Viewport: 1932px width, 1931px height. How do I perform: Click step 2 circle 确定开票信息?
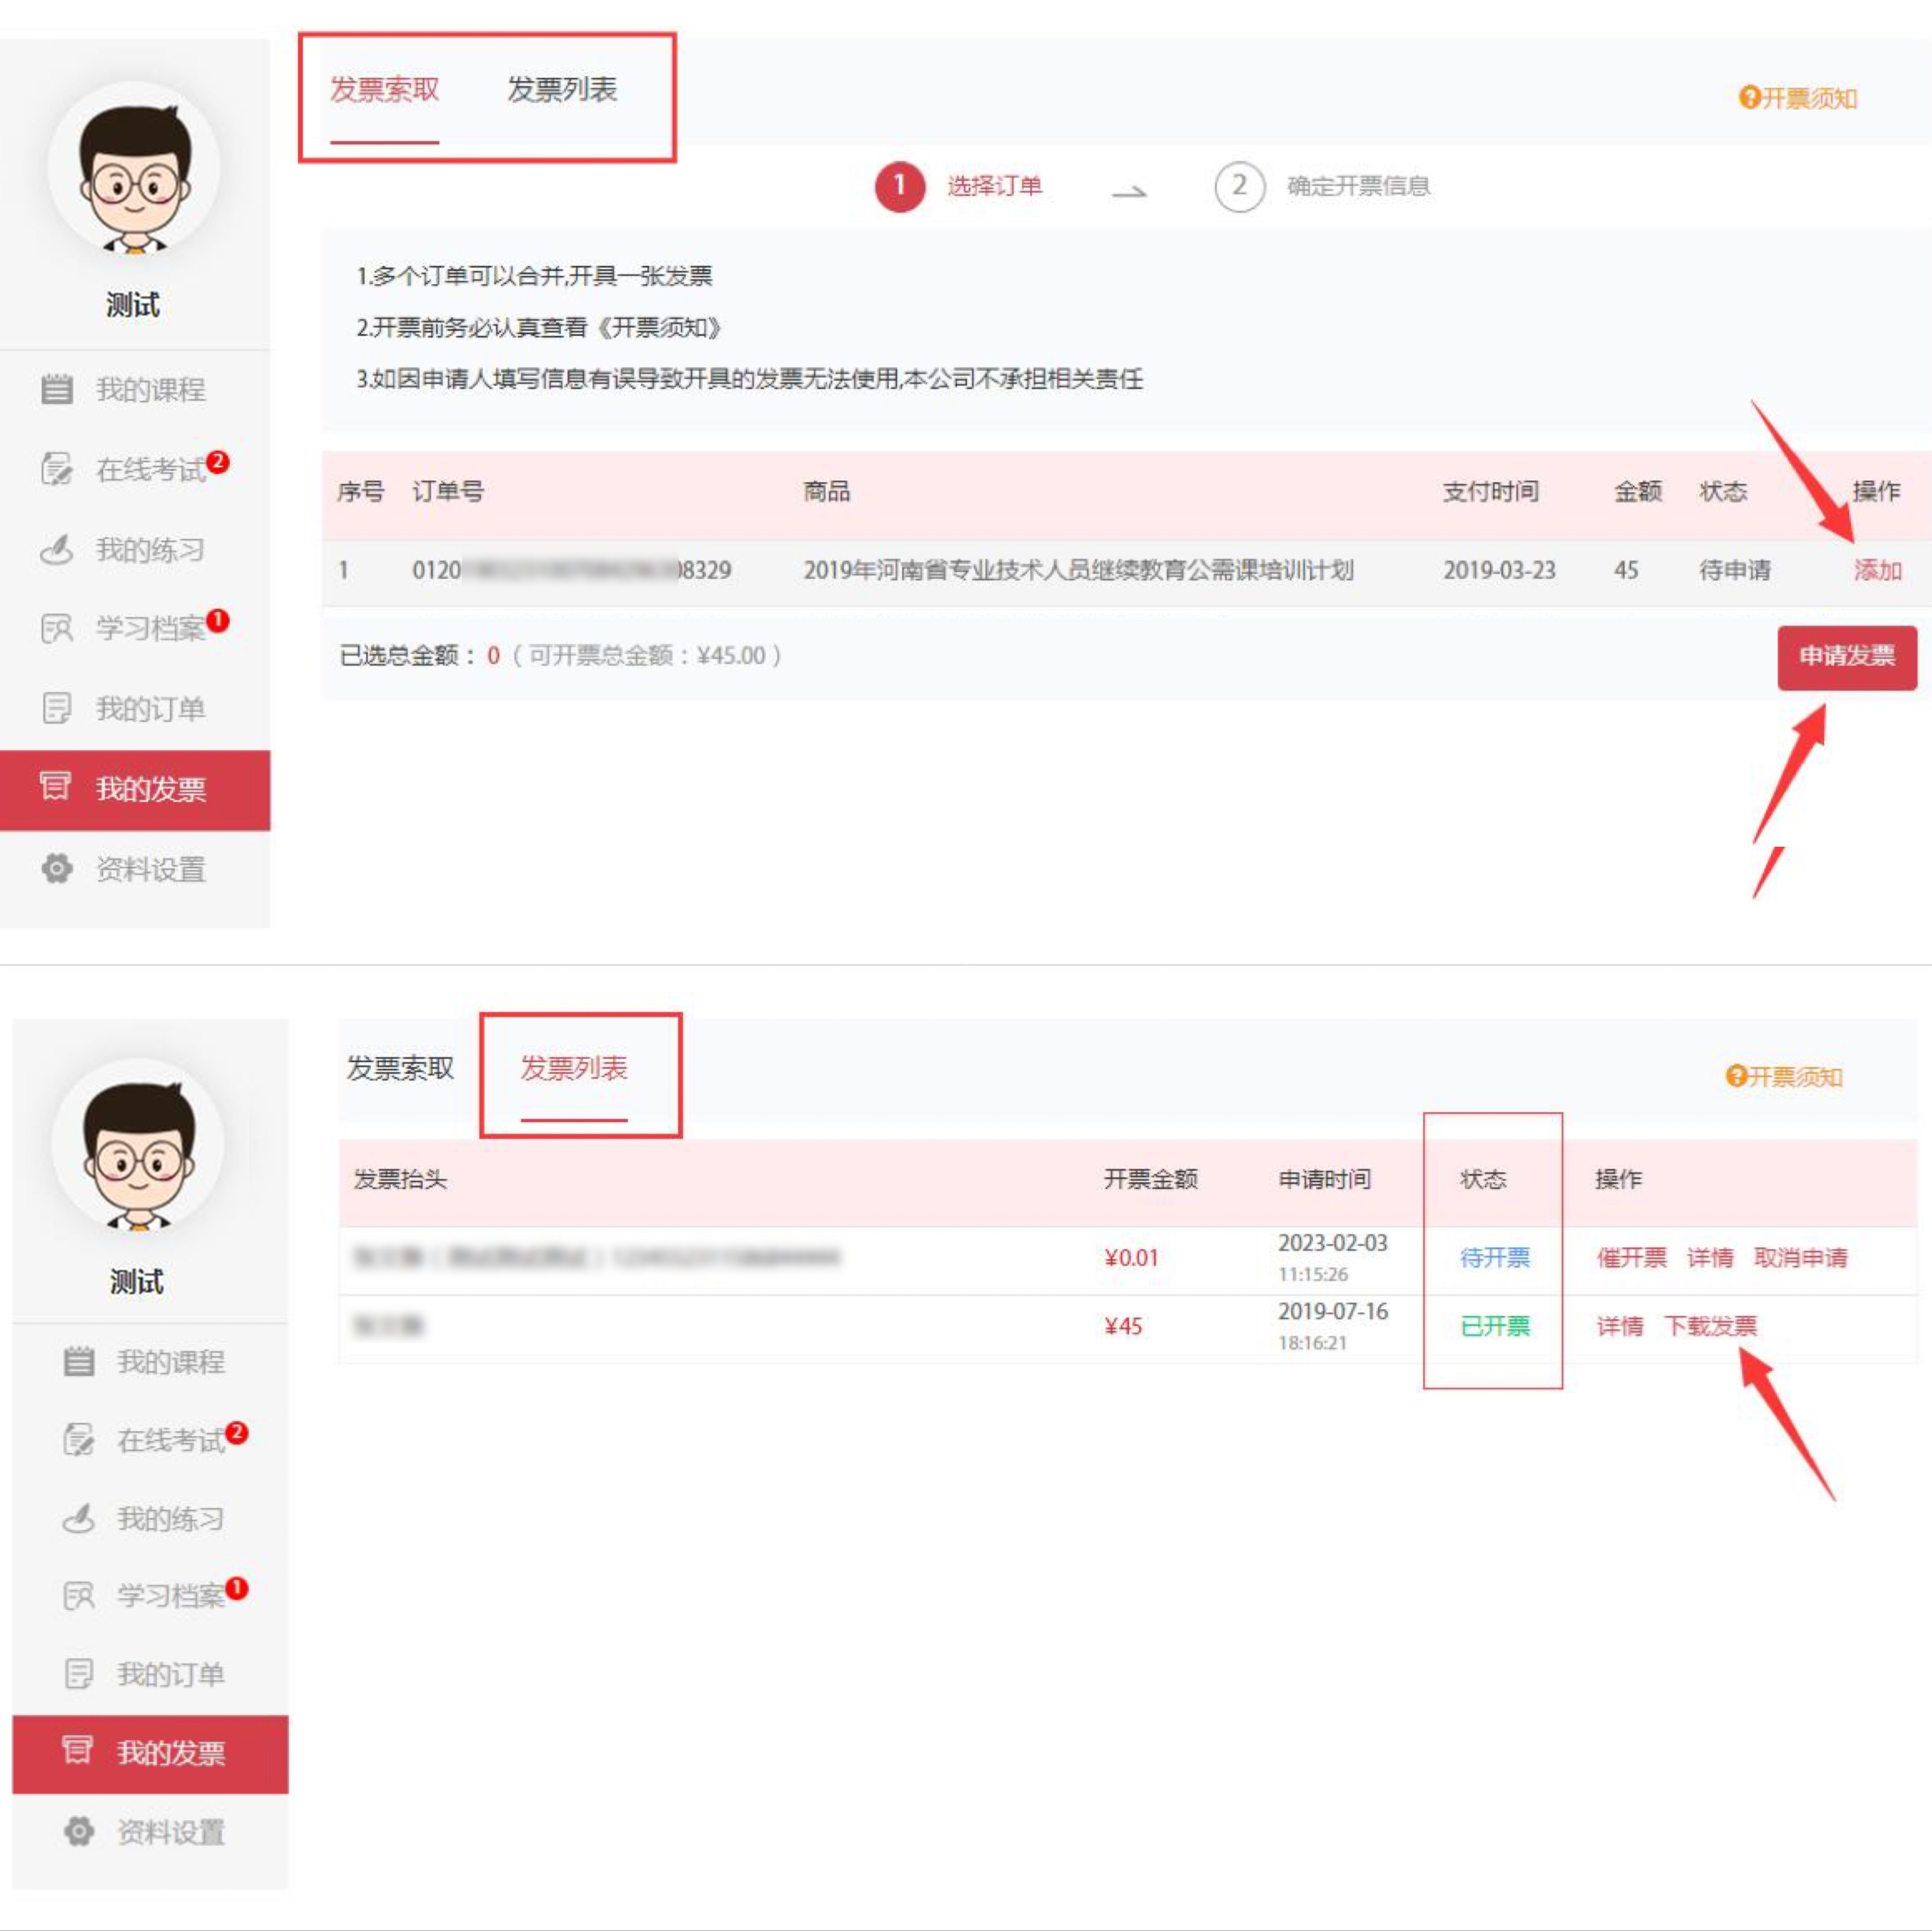click(x=1239, y=186)
